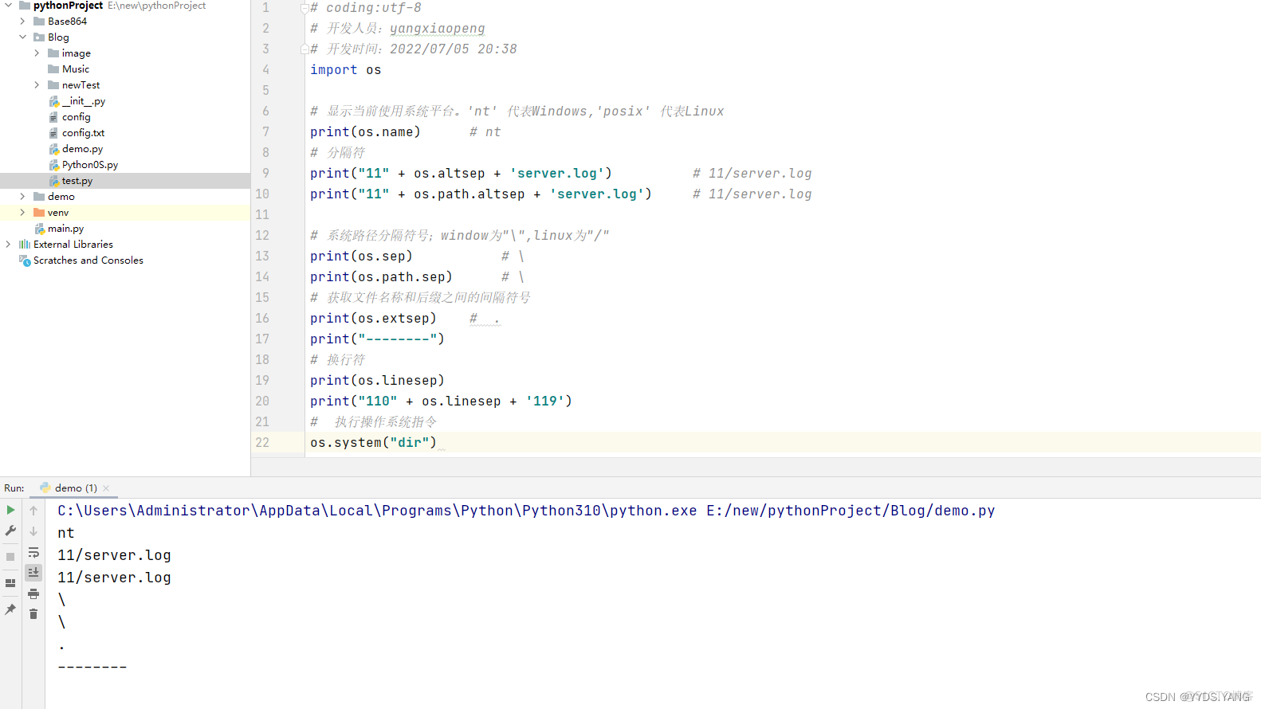This screenshot has height=709, width=1261.
Task: Click the Python file icon beside demo.py
Action: tap(54, 149)
